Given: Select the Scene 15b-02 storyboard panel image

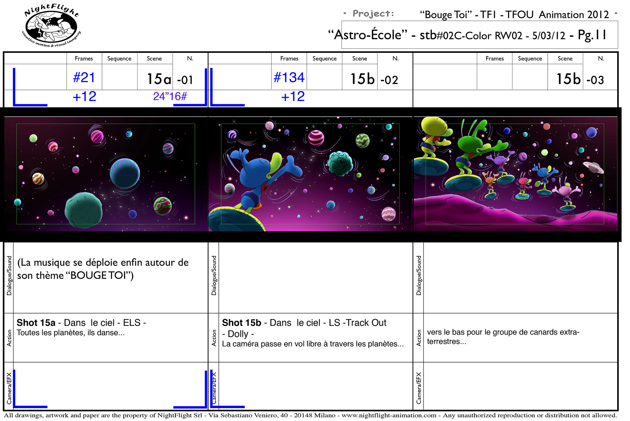Looking at the screenshot, I should pyautogui.click(x=310, y=174).
